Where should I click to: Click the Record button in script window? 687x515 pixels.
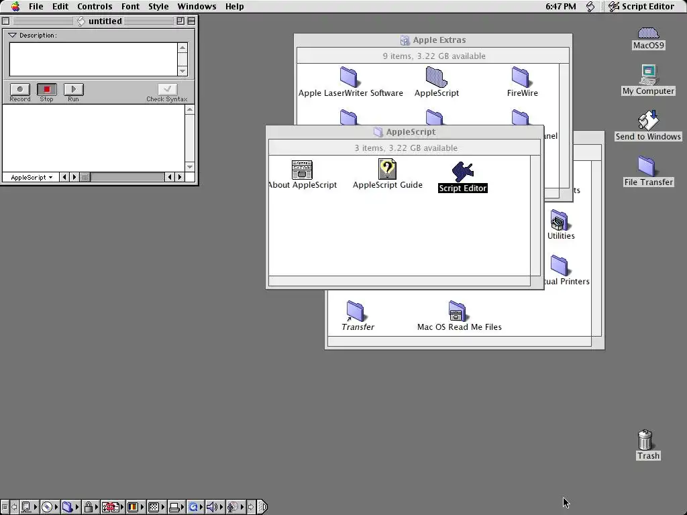tap(19, 89)
